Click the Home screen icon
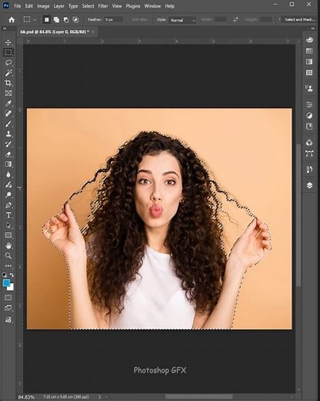 (12, 20)
